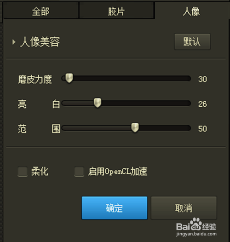Click the 亮白 value 26
This screenshot has height=242, width=230.
click(x=202, y=104)
